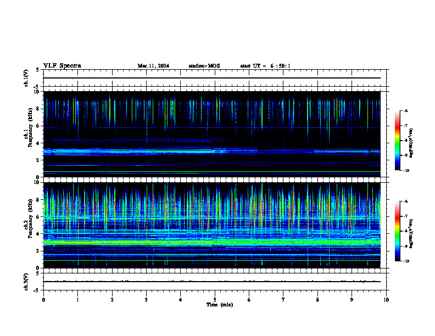Click the ch.2 color bar log(PSD) label
Viewport: 435px width, 336px height.
coord(411,233)
